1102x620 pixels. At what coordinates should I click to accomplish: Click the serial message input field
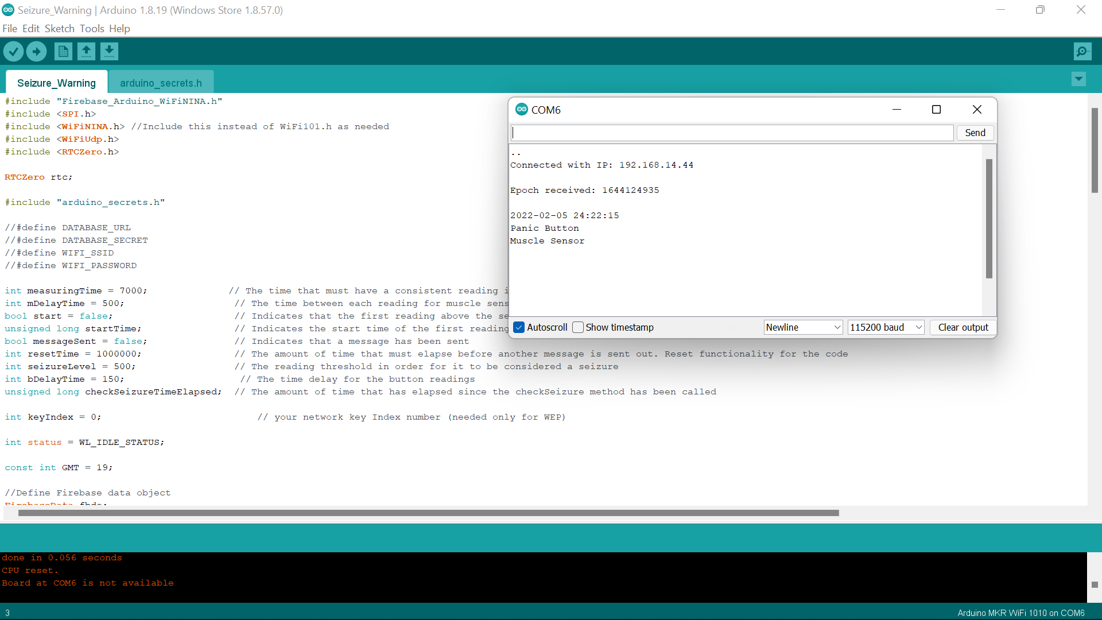732,133
